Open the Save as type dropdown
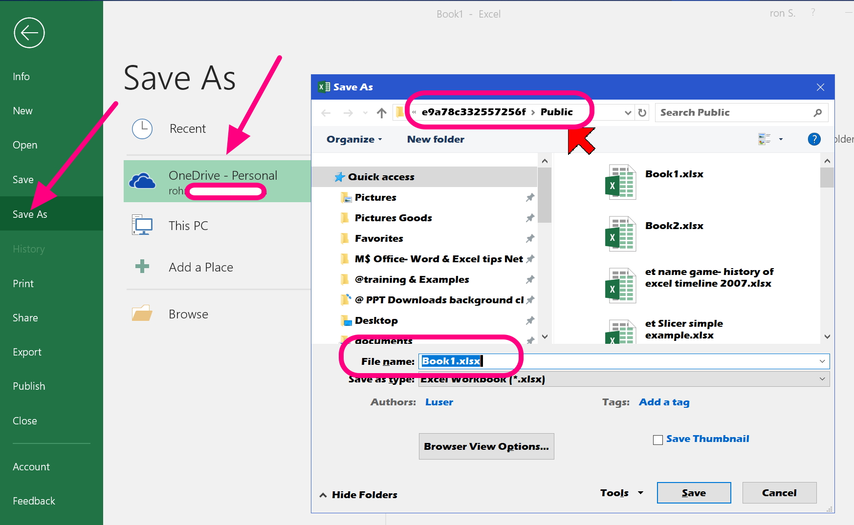 click(x=822, y=379)
